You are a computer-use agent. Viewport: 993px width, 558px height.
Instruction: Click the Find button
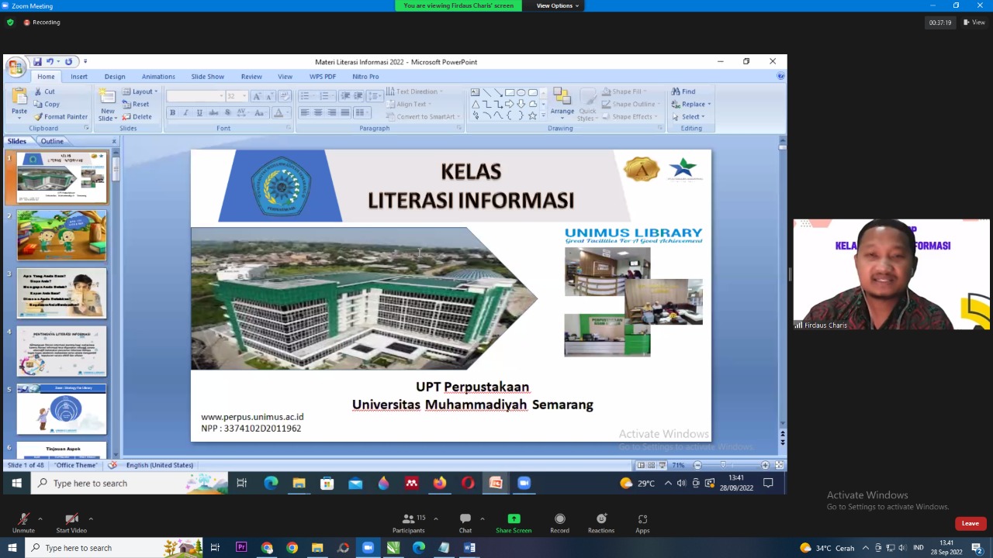click(x=683, y=91)
